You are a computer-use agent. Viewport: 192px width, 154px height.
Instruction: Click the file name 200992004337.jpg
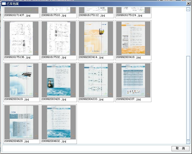(128, 99)
